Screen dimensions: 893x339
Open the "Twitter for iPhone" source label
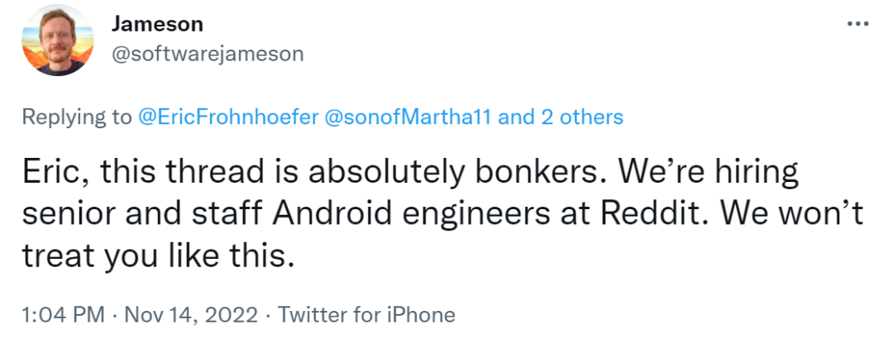[366, 315]
